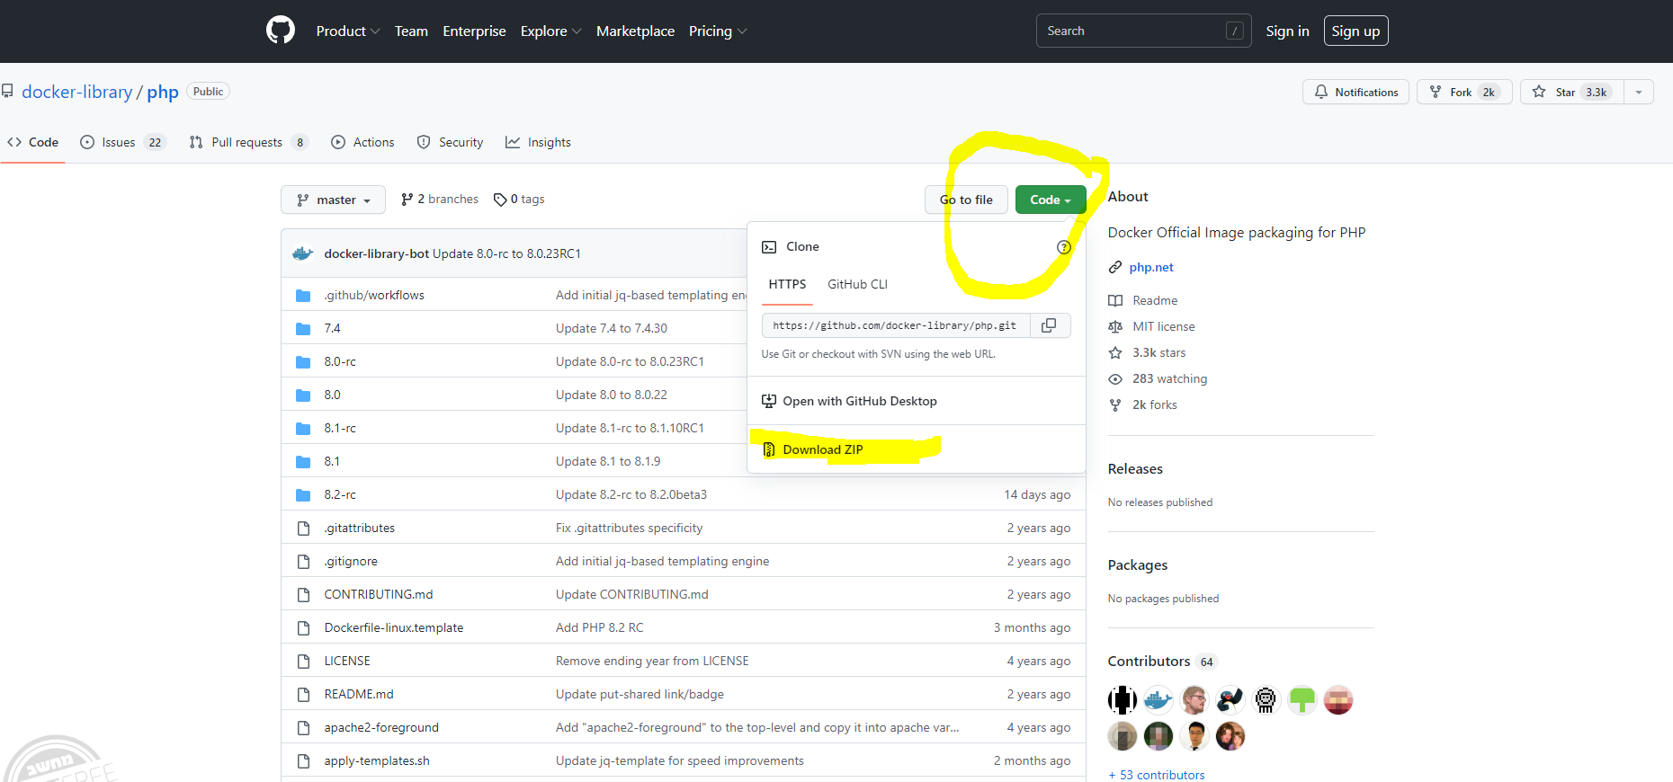Select the HTTPS clone tab
This screenshot has height=782, width=1673.
click(x=787, y=284)
